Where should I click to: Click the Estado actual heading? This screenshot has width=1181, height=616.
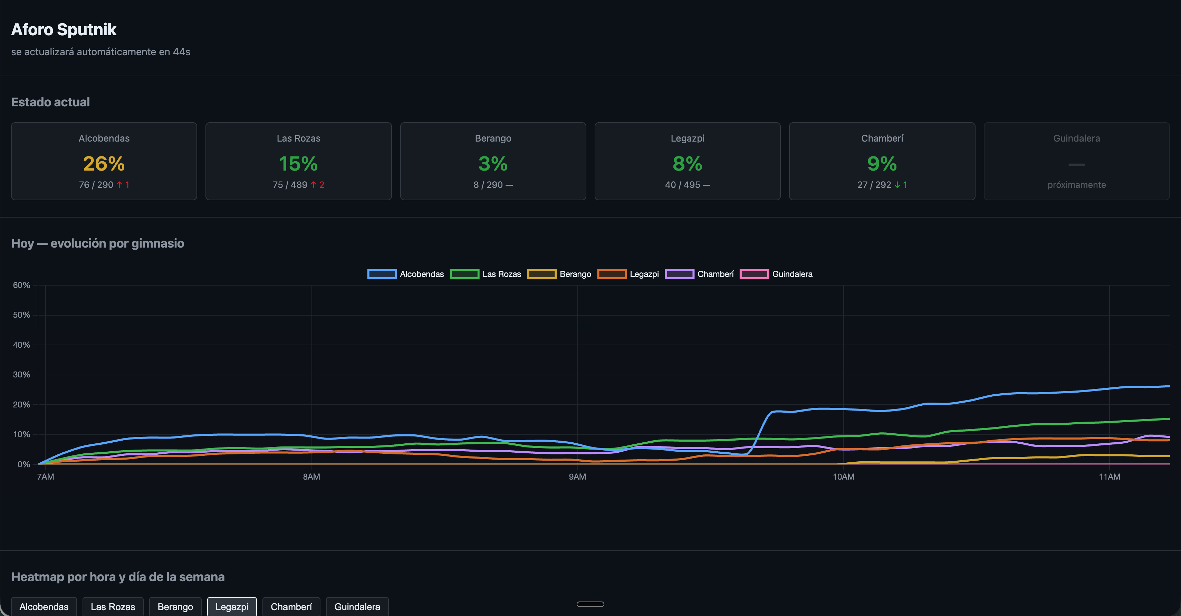click(x=50, y=102)
